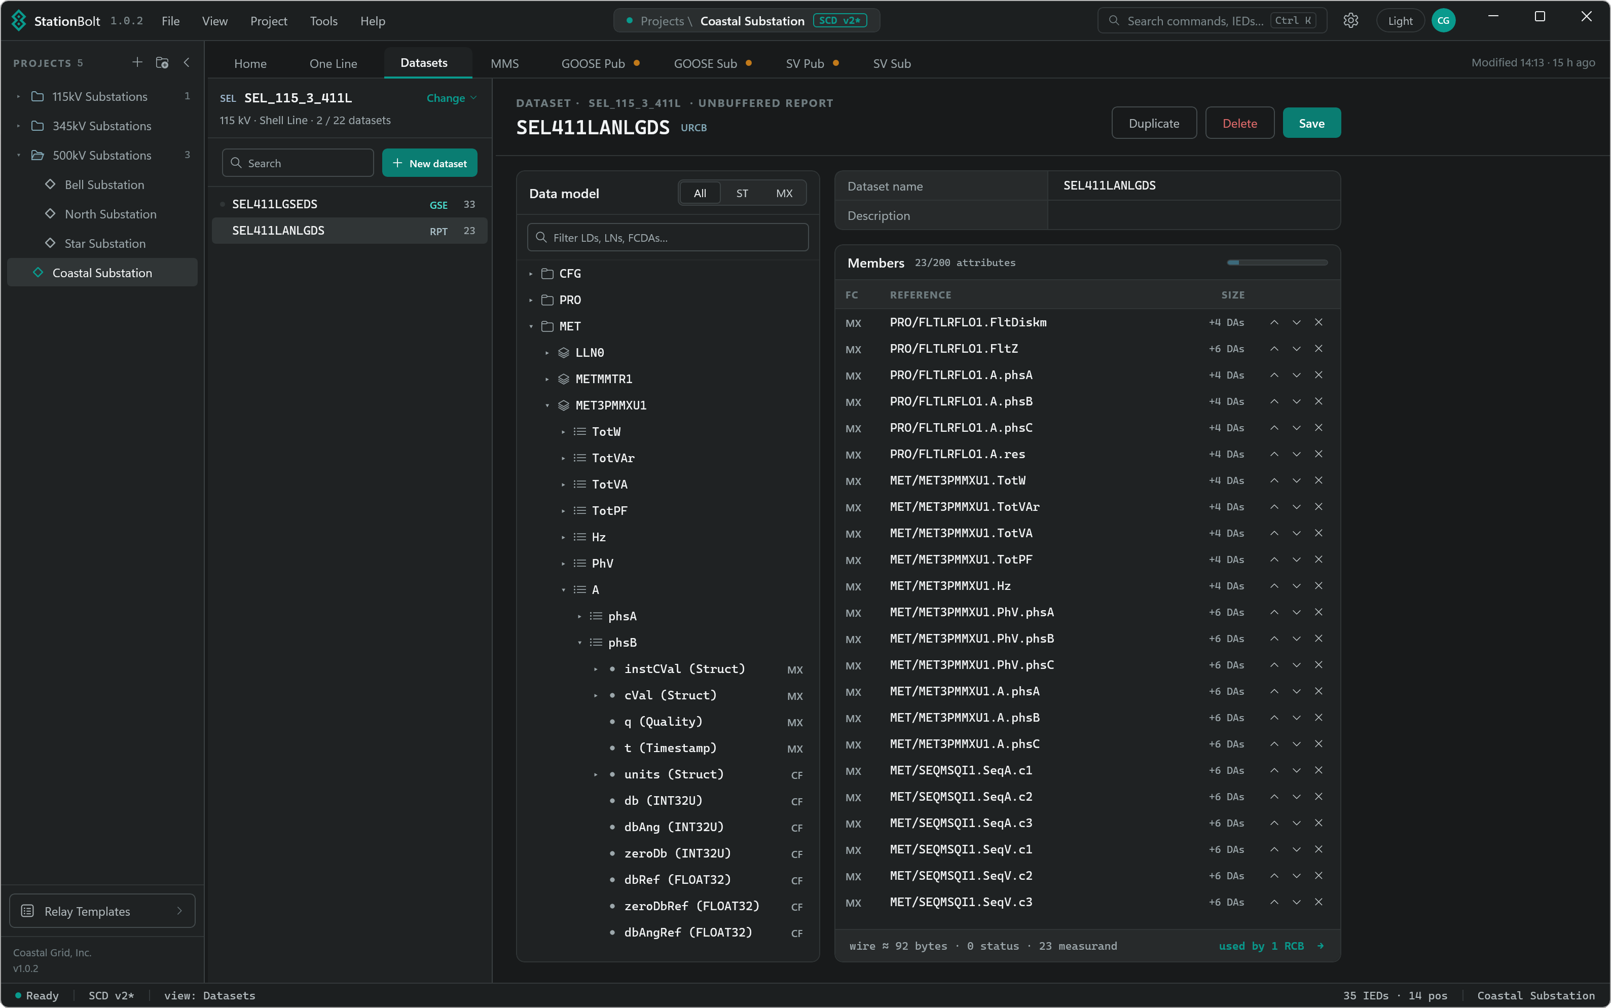This screenshot has height=1008, width=1611.
Task: Move MET/MET3PMMXU1.A.phsC member down
Action: (x=1296, y=744)
